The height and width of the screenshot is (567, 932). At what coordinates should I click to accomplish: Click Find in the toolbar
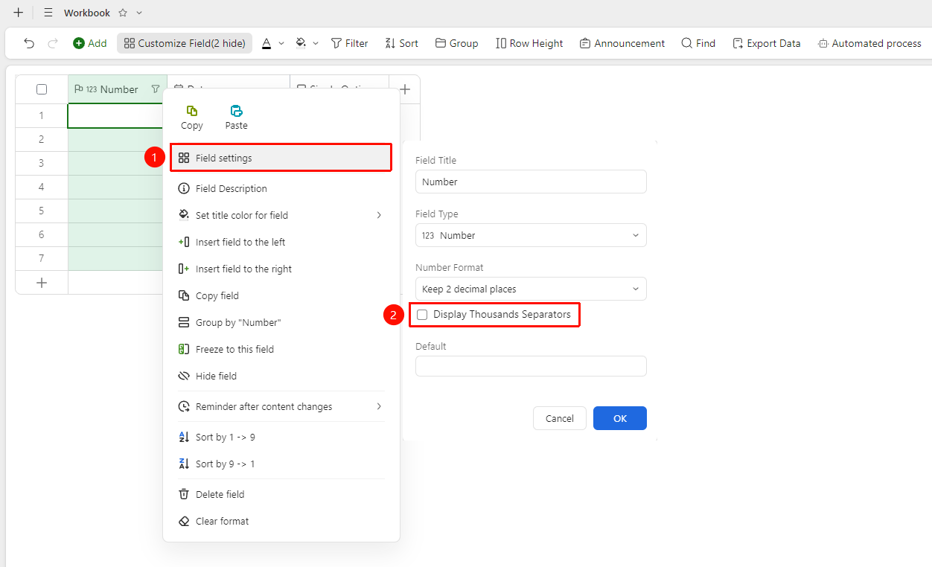[x=698, y=43]
